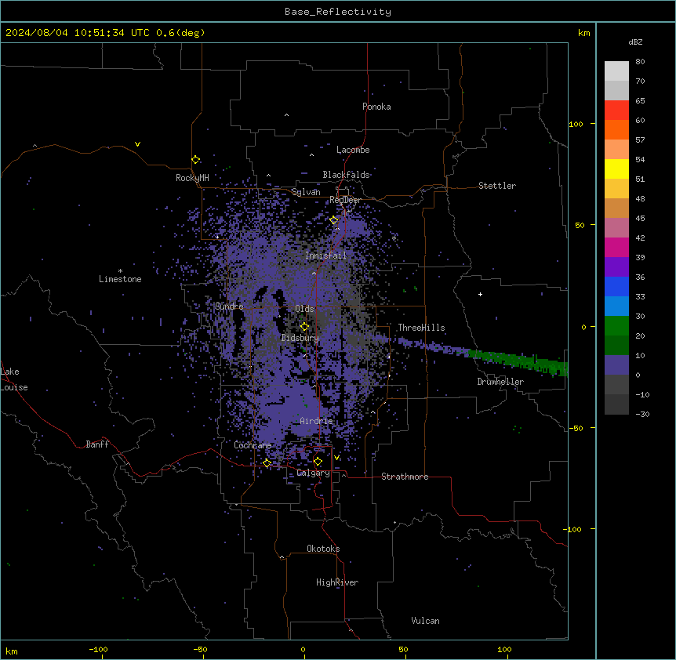Click the km unit label at bottom left
The image size is (676, 660).
point(12,651)
